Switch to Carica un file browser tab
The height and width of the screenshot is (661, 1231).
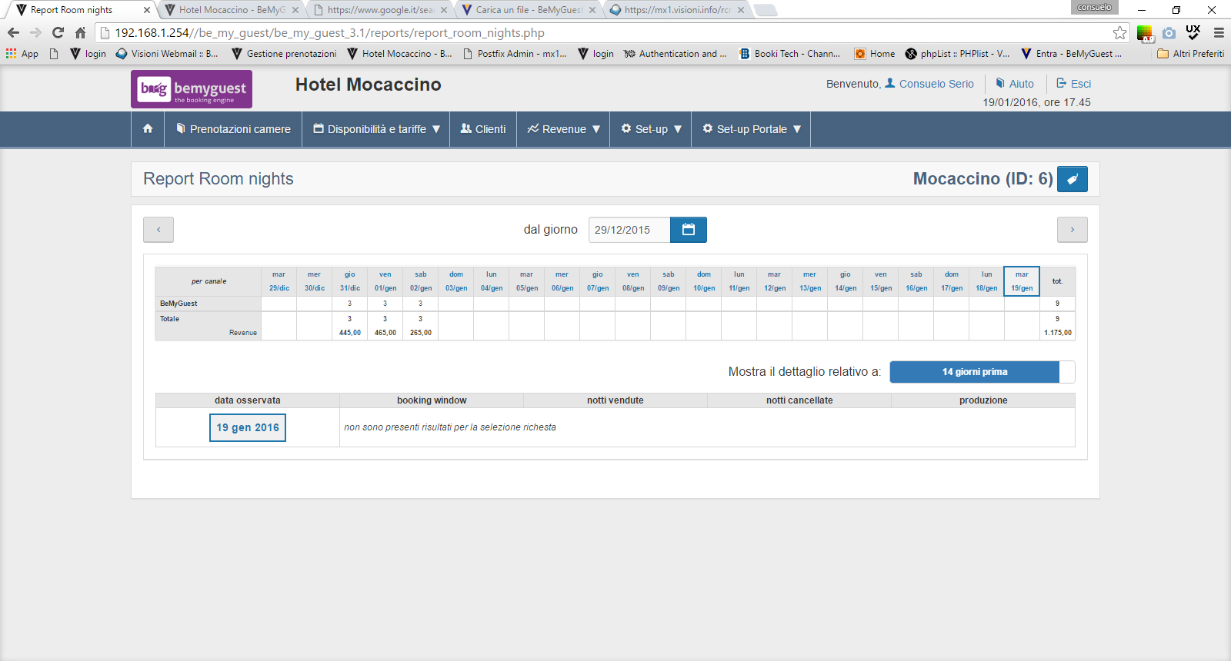pos(528,10)
